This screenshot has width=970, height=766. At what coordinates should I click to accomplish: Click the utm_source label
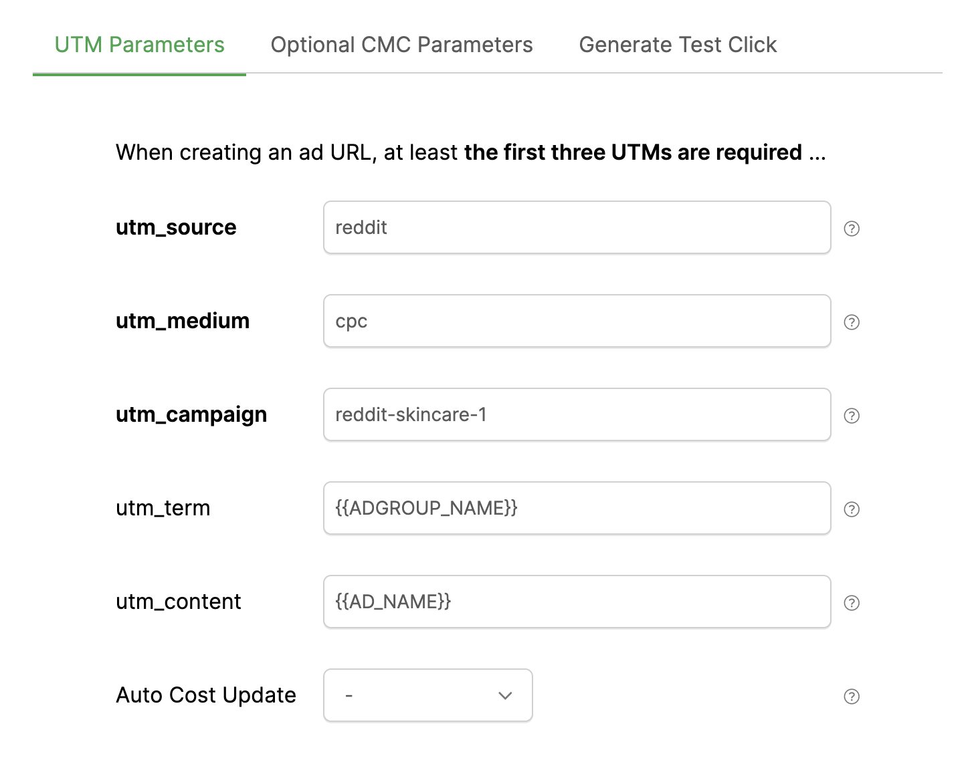tap(176, 227)
